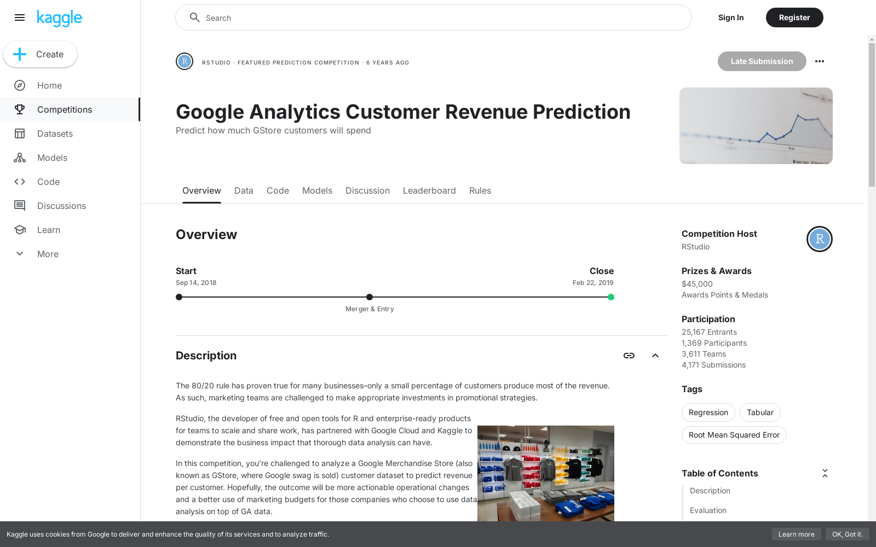This screenshot has height=547, width=876.
Task: Click the Competition Host RStudio logo
Action: pyautogui.click(x=820, y=239)
